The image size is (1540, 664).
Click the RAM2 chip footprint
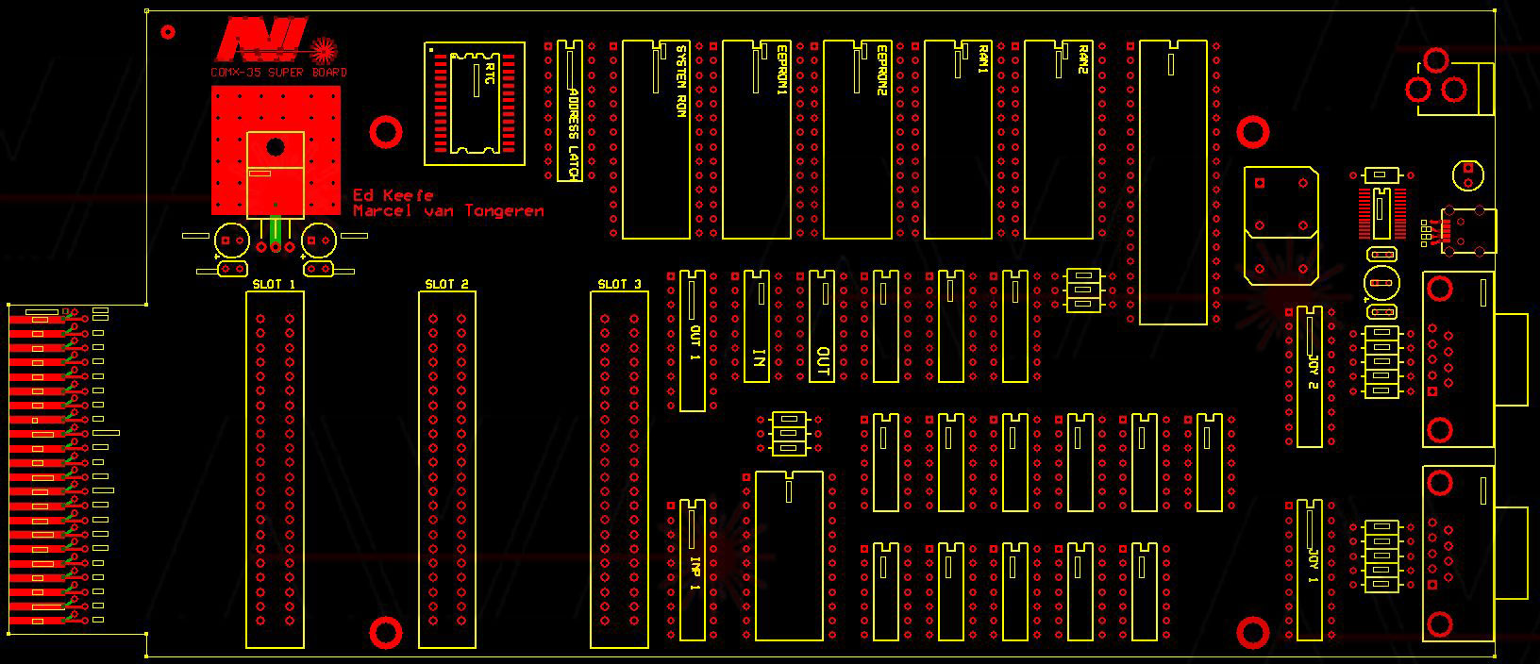(x=1059, y=140)
